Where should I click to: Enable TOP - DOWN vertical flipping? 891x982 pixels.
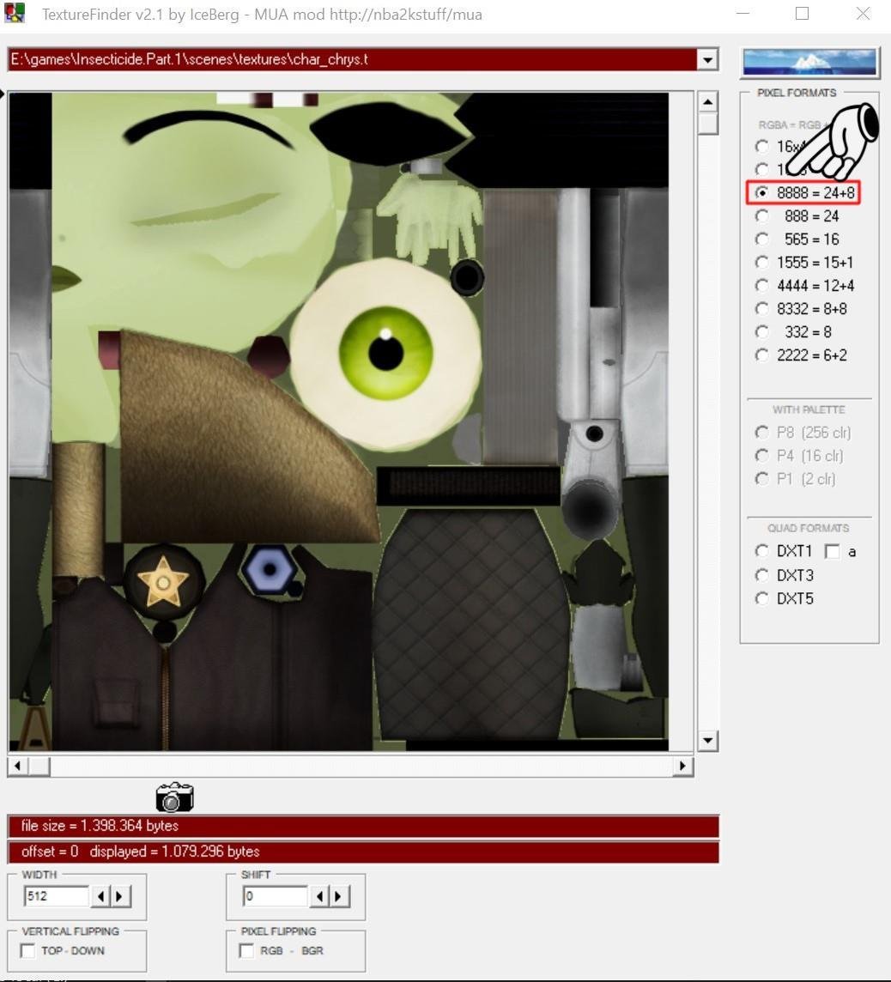(27, 951)
